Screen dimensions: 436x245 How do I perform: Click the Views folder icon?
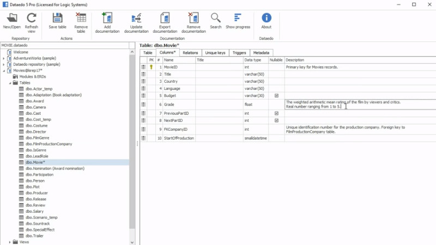pyautogui.click(x=15, y=242)
